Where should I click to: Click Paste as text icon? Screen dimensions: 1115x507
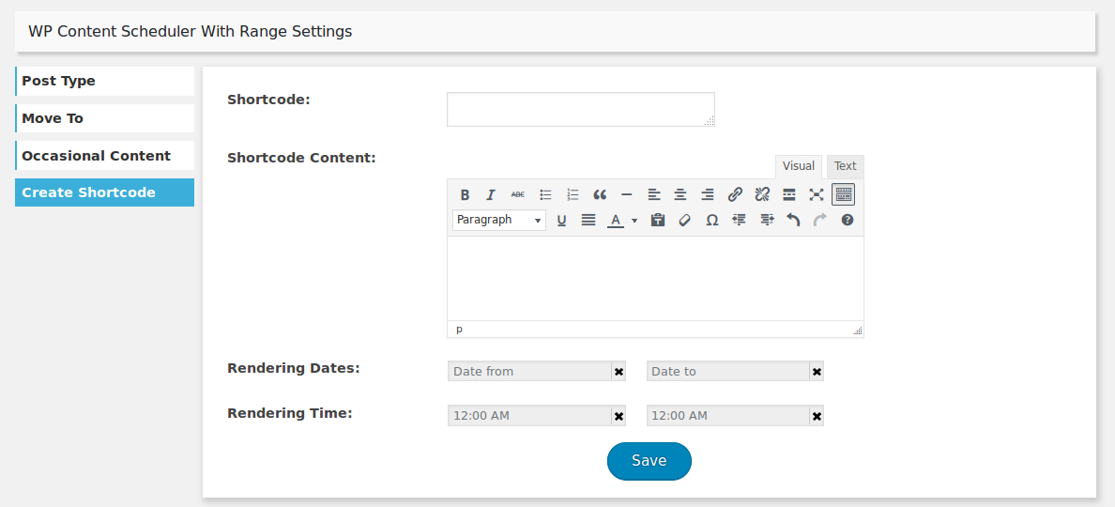[658, 221]
